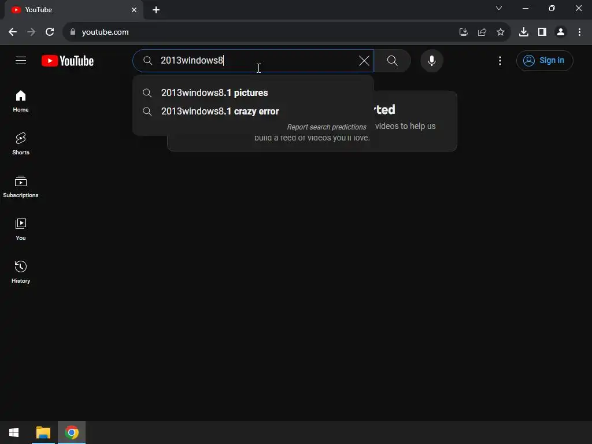592x444 pixels.
Task: Click the Sign in button
Action: 545,60
